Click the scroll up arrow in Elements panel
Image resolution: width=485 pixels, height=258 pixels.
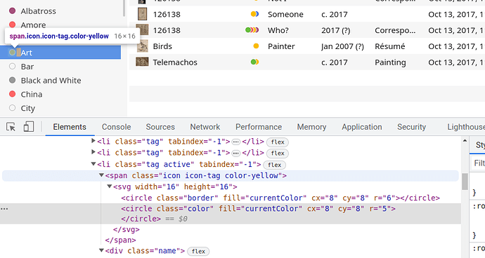[465, 141]
